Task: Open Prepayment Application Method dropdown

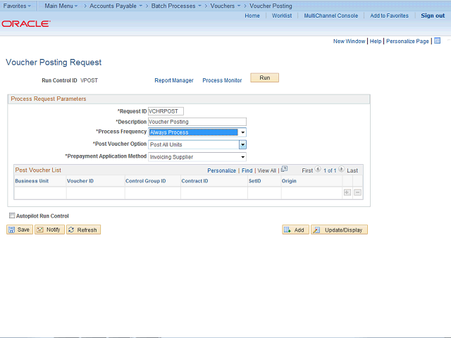Action: coord(197,157)
